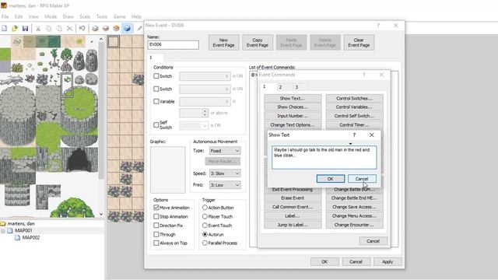Open the Speed dropdown
Image resolution: width=498 pixels, height=280 pixels.
(x=225, y=173)
